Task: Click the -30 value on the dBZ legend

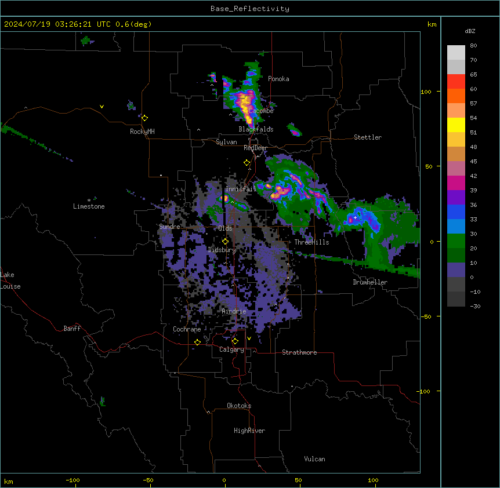Action: [475, 307]
